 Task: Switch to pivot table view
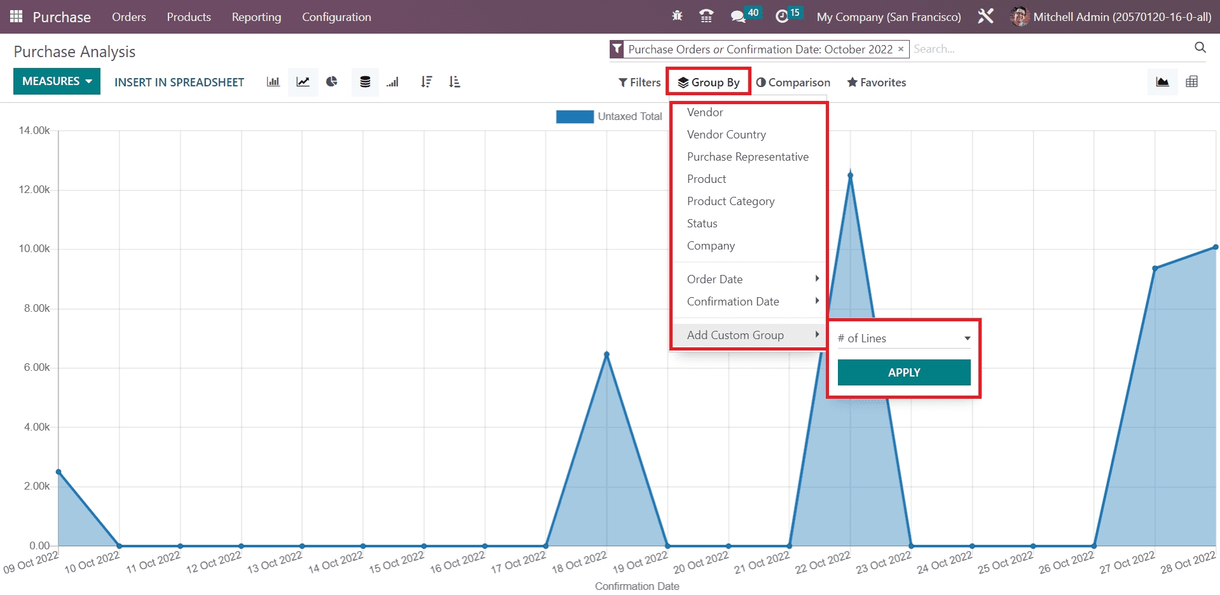click(x=1191, y=82)
